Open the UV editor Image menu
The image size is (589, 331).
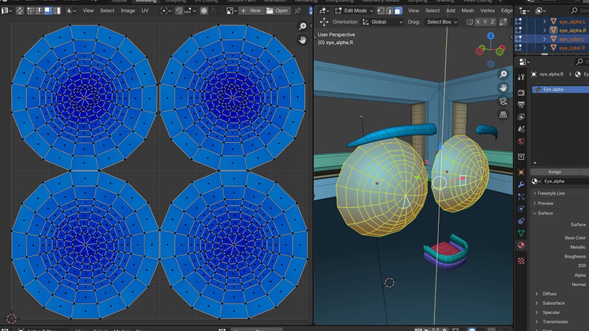[x=128, y=11]
